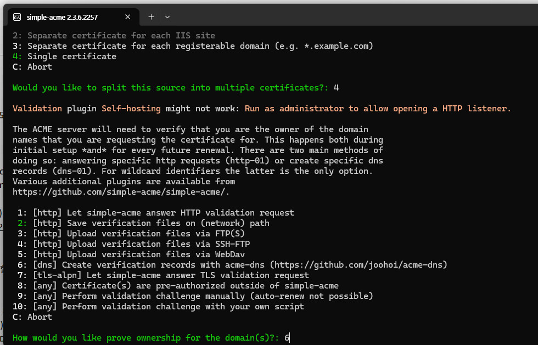Viewport: 538px width, 345px height.
Task: Click option 1 Let simple-acme answer HTTP validation
Action: point(156,213)
